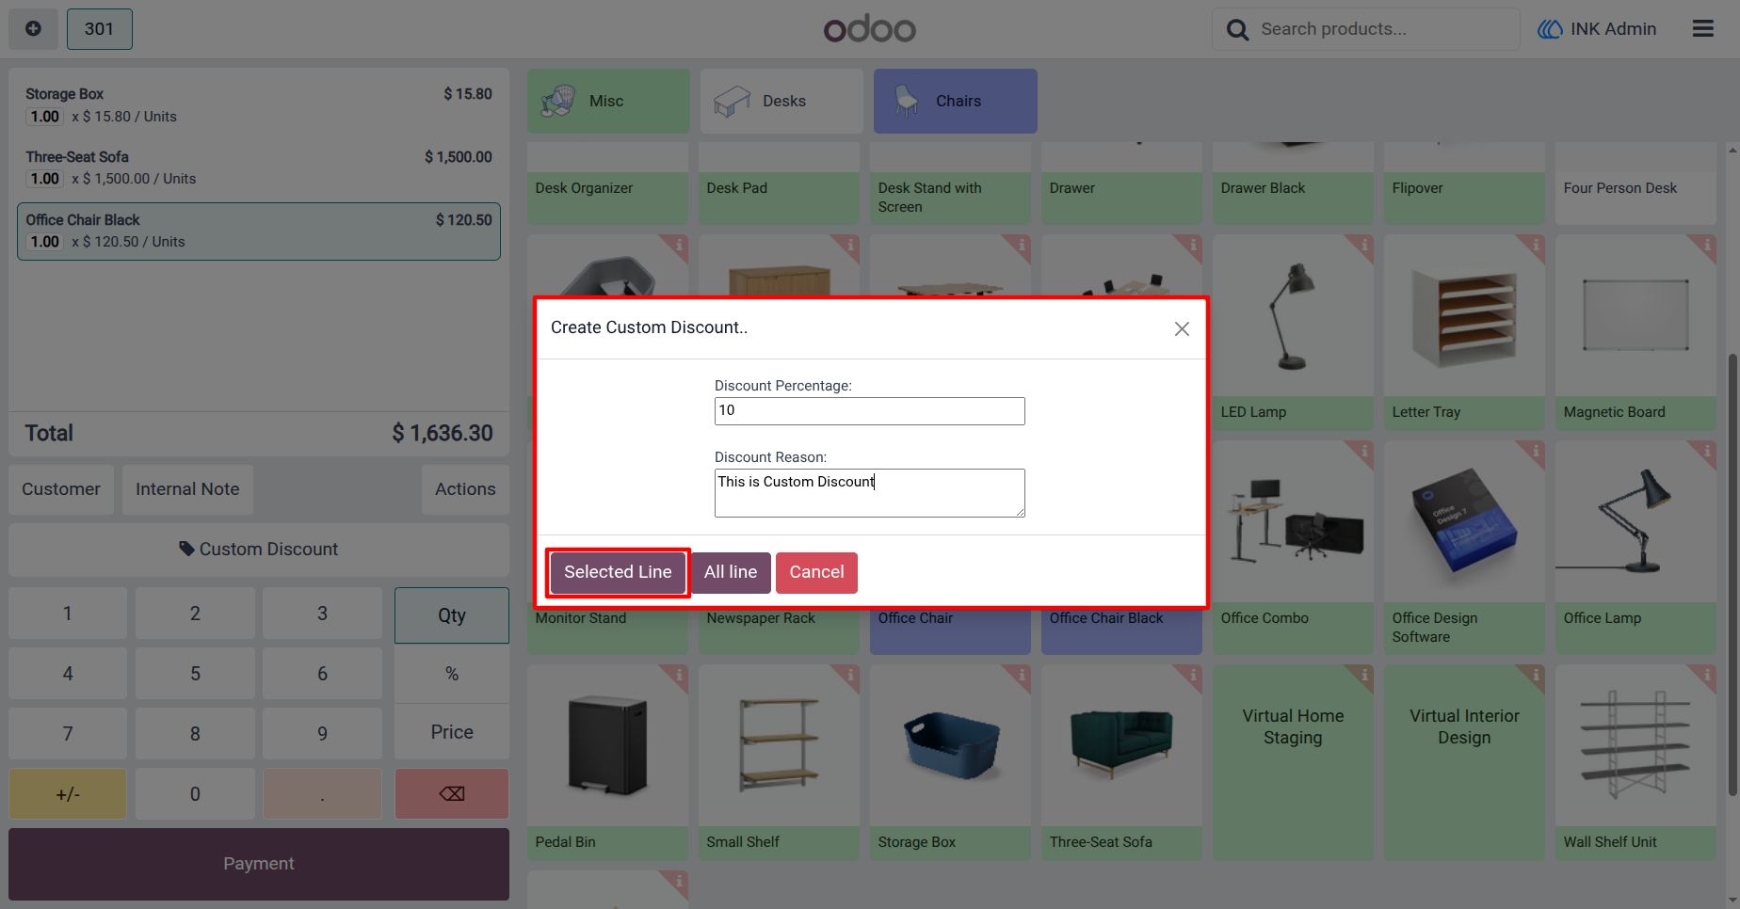Activate the Qty numpad mode
This screenshot has width=1740, height=909.
[x=452, y=615]
